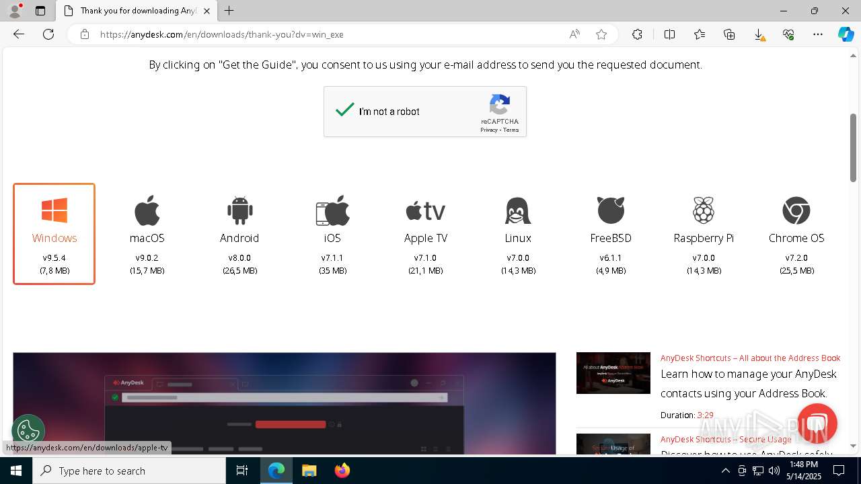Open Browser essentials
The height and width of the screenshot is (484, 861).
click(788, 34)
